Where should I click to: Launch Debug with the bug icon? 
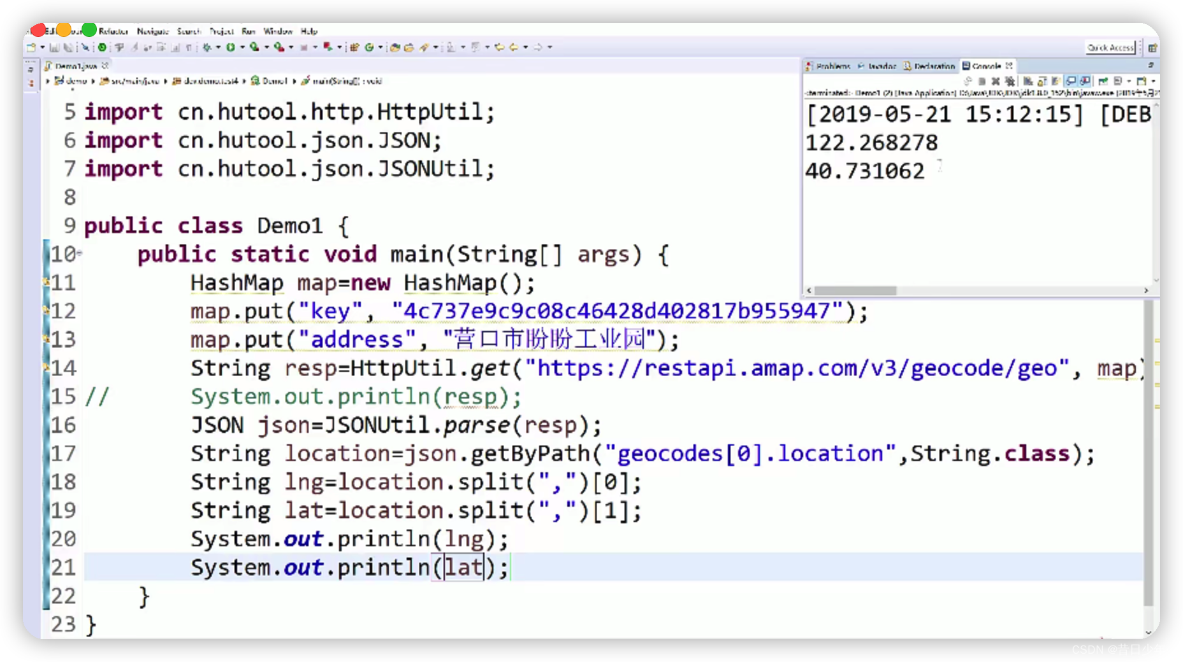pos(207,47)
